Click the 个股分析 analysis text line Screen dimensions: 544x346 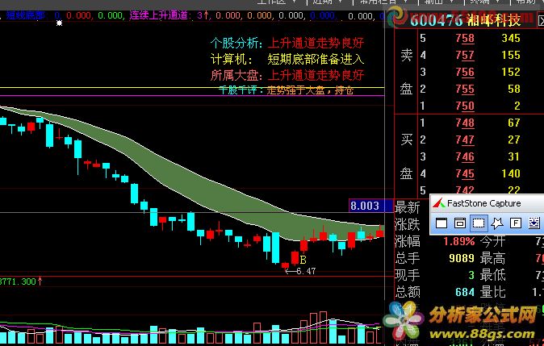[287, 43]
